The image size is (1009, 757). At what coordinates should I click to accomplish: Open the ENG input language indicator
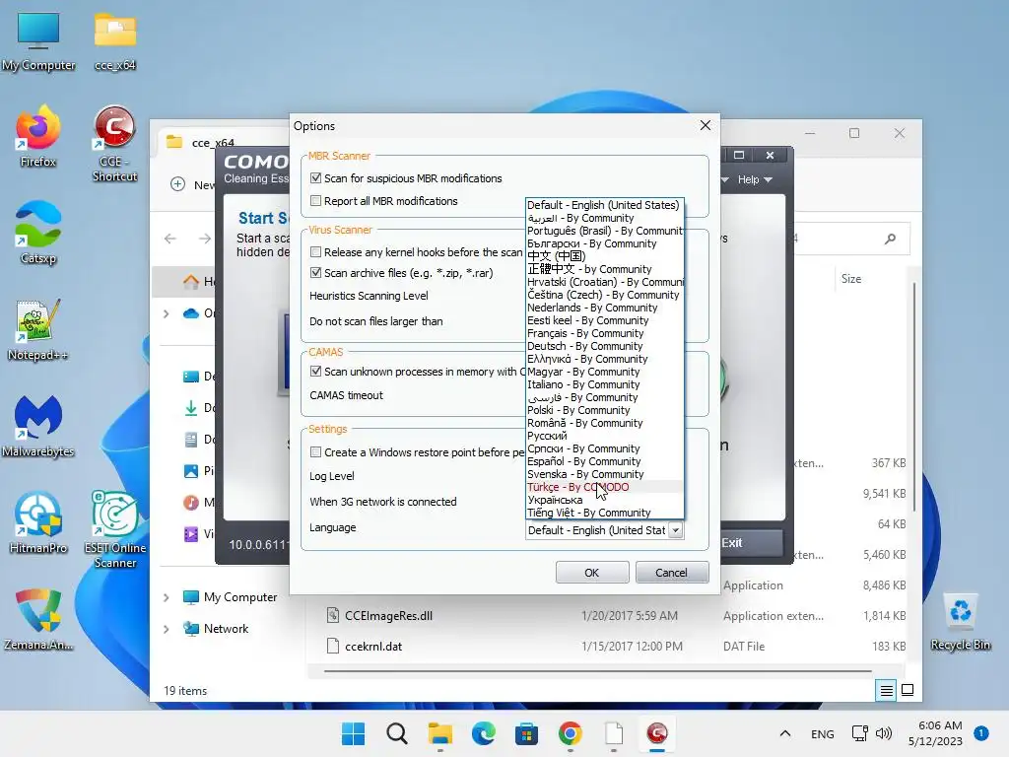pyautogui.click(x=823, y=733)
